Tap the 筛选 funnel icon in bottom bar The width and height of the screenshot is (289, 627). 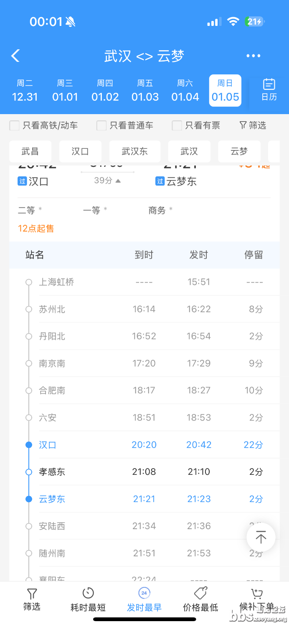32,599
